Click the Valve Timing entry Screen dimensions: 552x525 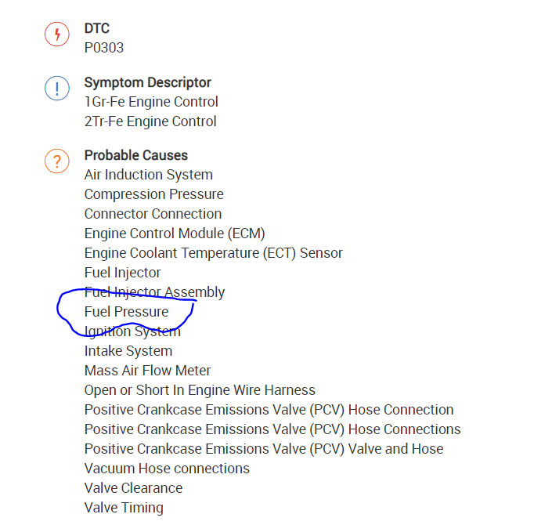tap(124, 508)
